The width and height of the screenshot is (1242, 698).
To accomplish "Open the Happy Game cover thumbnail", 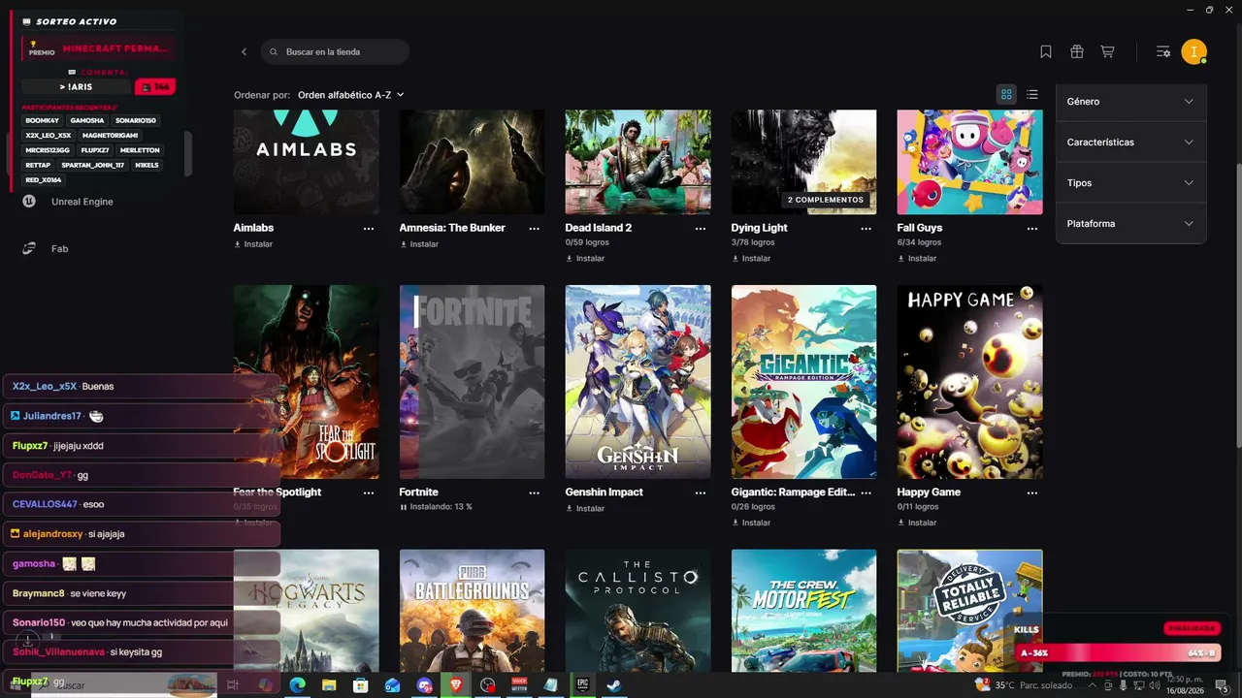I will (x=970, y=382).
